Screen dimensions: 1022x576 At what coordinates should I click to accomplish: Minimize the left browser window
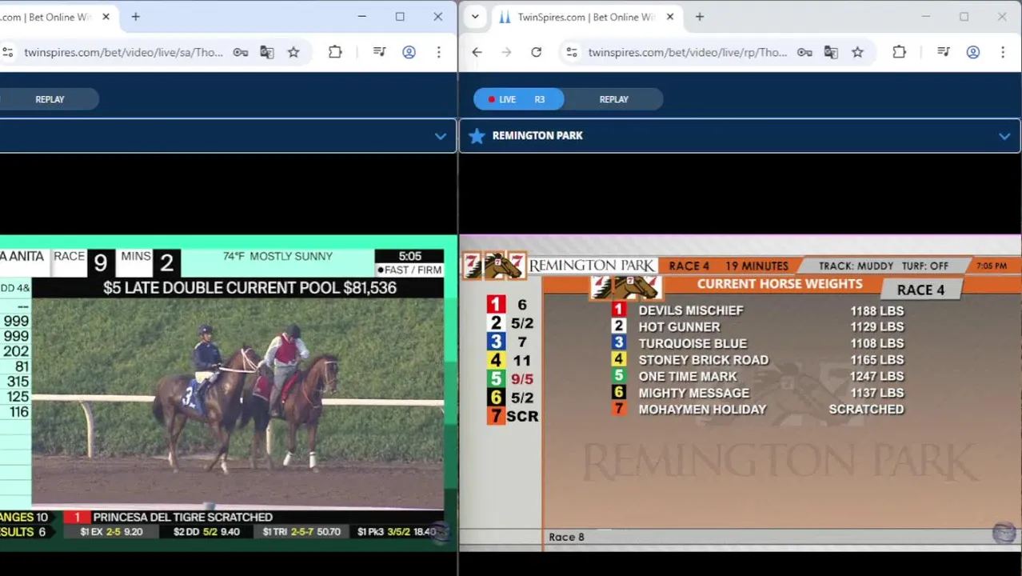361,17
